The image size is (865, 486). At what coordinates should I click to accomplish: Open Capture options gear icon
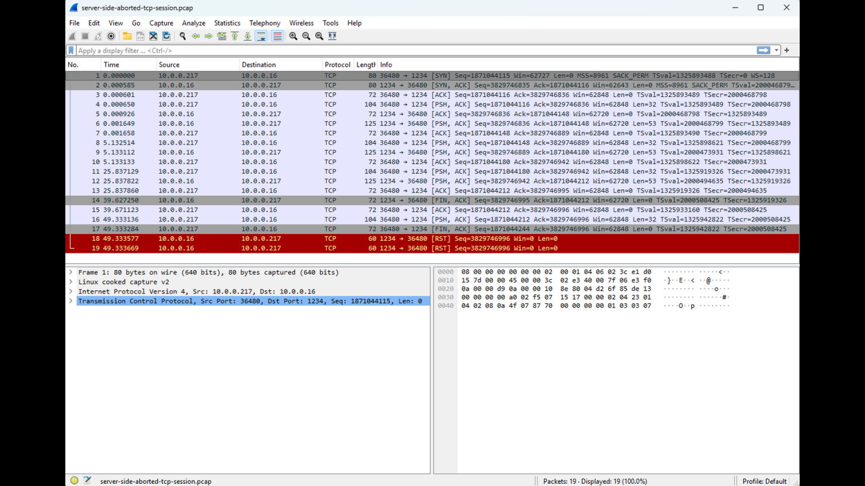click(x=111, y=36)
